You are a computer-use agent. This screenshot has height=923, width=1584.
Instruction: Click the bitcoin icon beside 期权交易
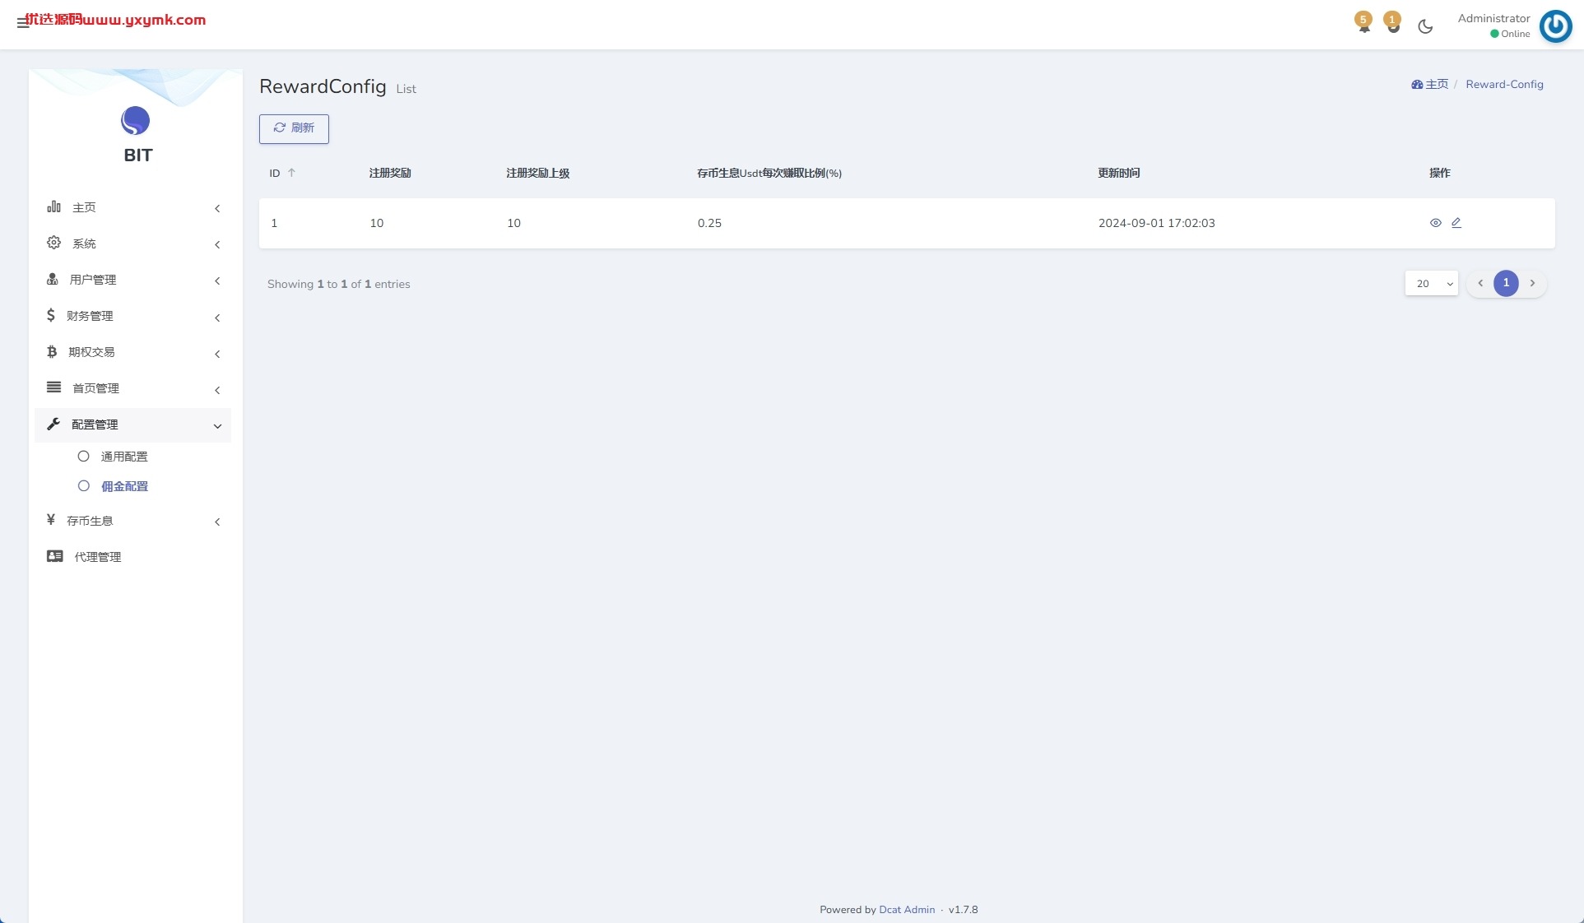coord(52,351)
